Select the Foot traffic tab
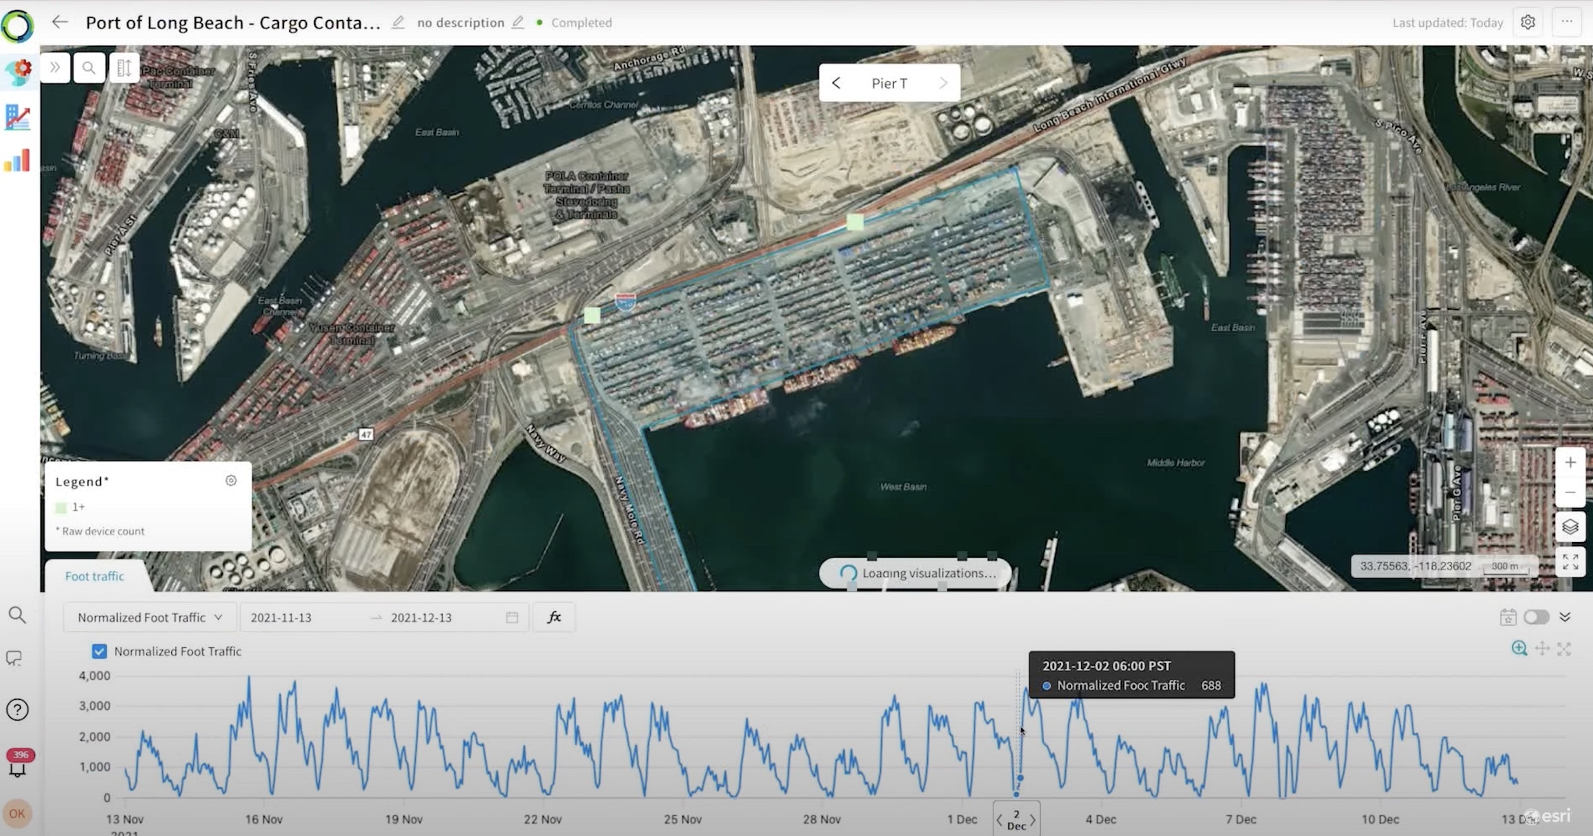 (94, 576)
